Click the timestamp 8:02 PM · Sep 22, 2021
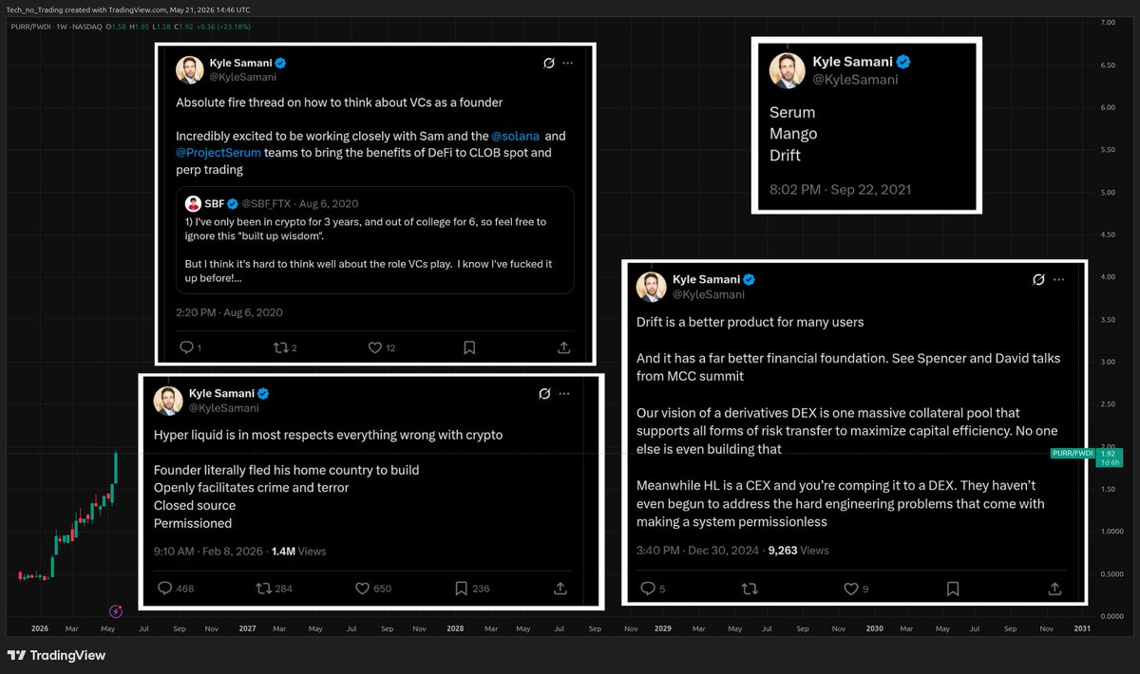Screen dimensions: 1140x674 click(840, 189)
